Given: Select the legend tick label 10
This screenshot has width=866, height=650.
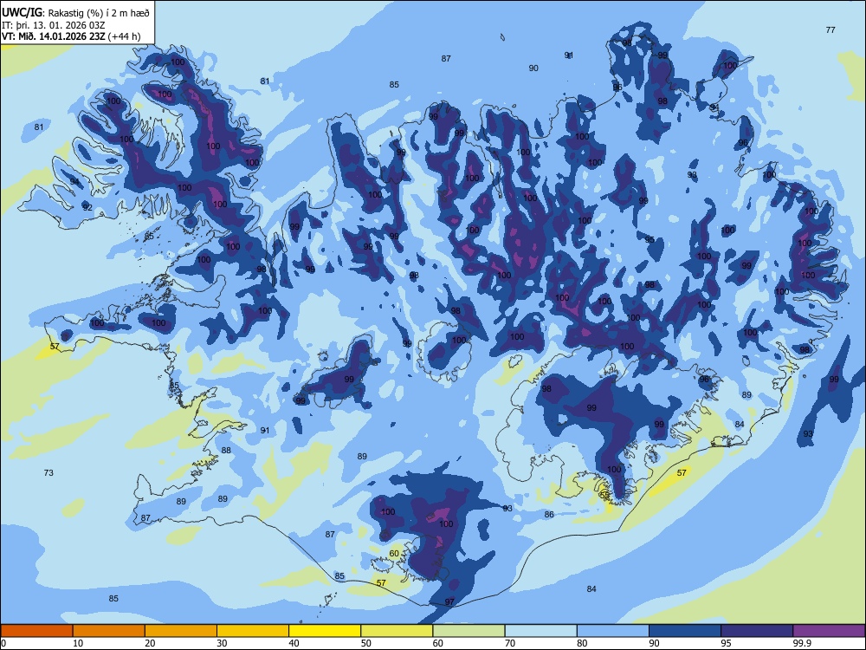Looking at the screenshot, I should (x=78, y=643).
